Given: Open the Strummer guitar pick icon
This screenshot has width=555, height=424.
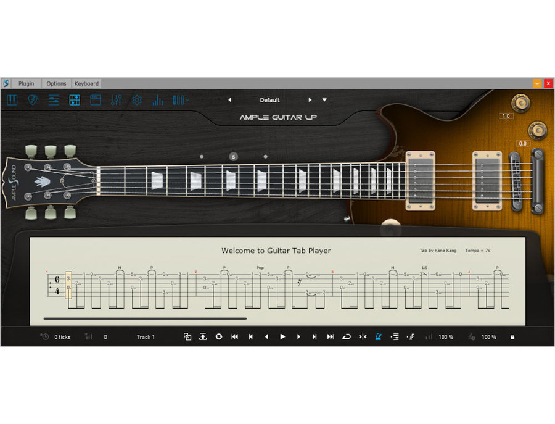Looking at the screenshot, I should tap(33, 100).
